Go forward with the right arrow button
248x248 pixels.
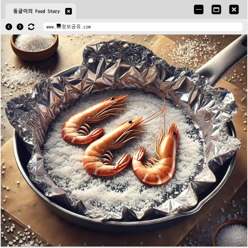click(20, 27)
